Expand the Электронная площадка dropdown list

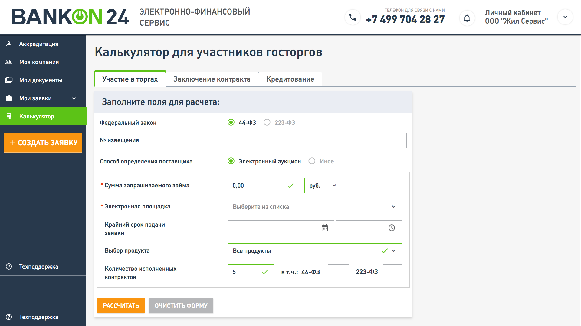[x=314, y=207]
